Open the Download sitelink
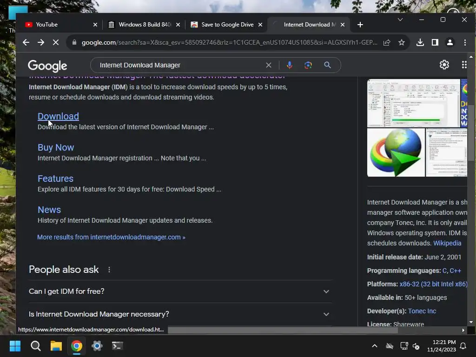 58,116
